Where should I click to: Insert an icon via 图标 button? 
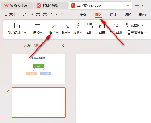pyautogui.click(x=90, y=28)
